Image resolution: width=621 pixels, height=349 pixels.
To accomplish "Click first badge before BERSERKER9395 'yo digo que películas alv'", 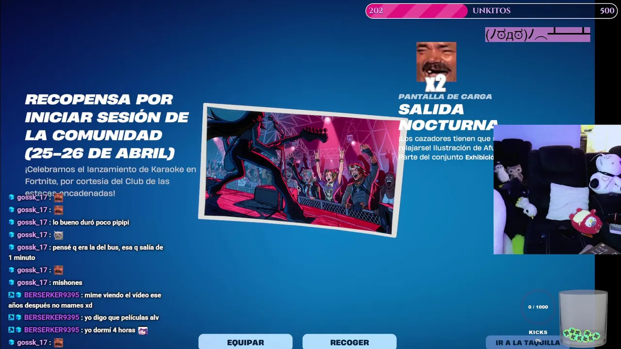I will coord(11,317).
